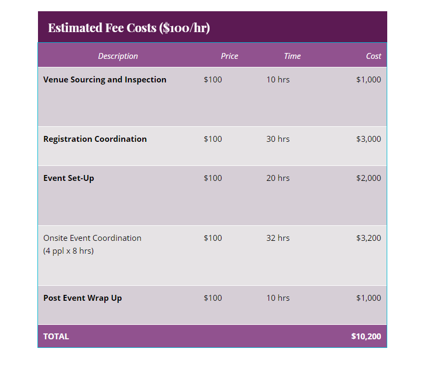
Task: Click the Time column header
Action: (x=292, y=56)
